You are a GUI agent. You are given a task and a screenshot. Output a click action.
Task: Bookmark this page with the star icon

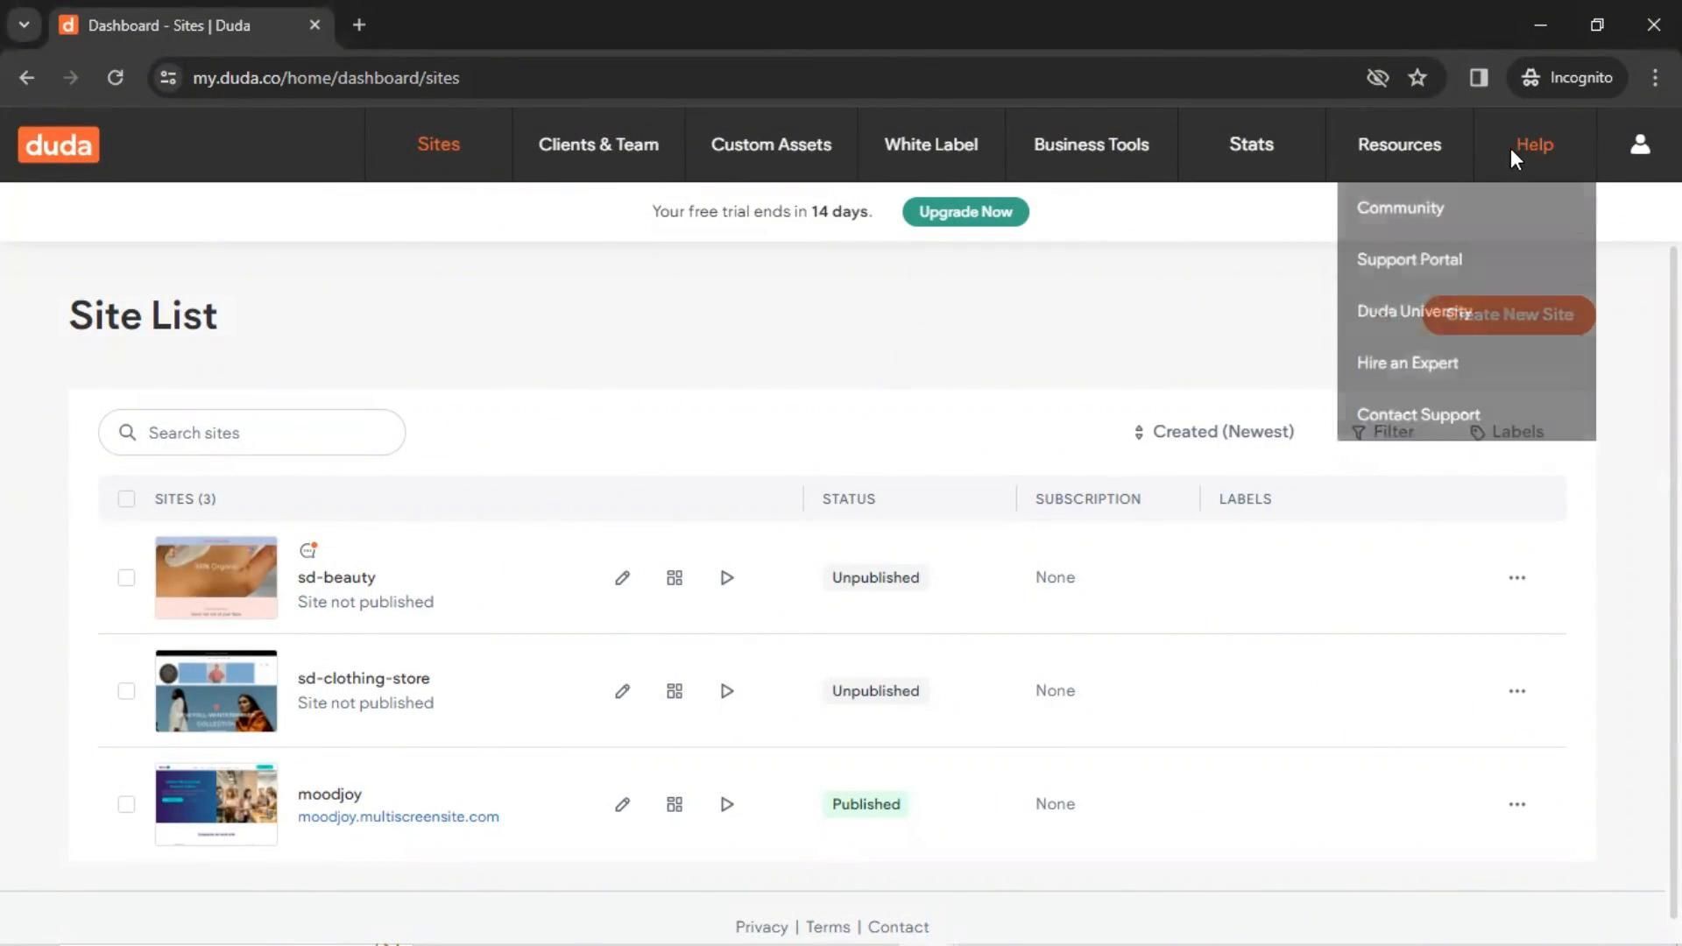[1417, 78]
